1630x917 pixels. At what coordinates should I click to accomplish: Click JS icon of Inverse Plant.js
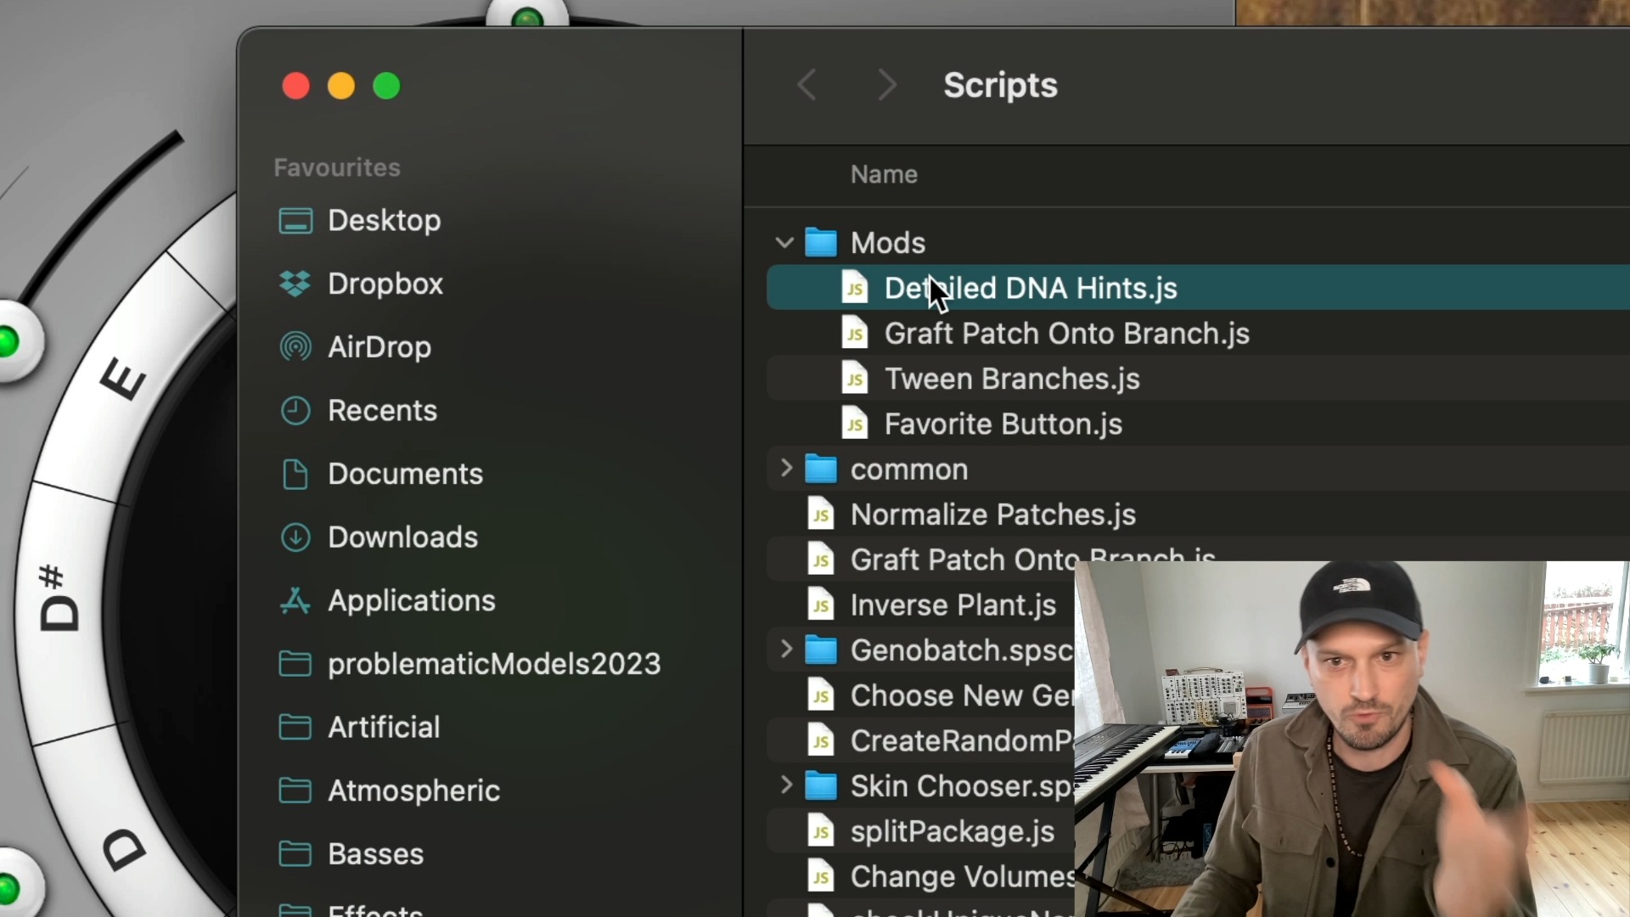click(x=821, y=605)
